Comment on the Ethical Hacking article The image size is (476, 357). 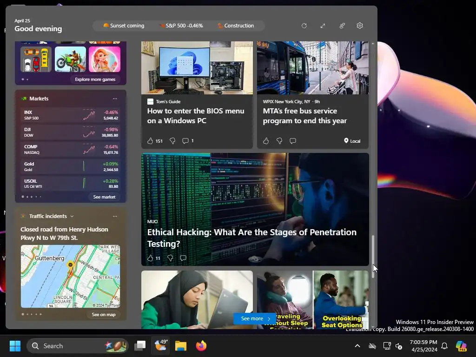pyautogui.click(x=183, y=258)
